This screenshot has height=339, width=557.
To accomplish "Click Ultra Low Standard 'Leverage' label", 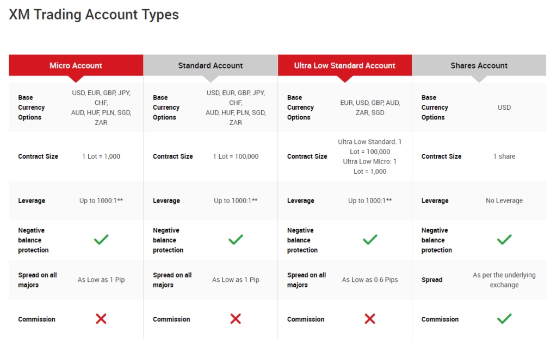I will pos(300,200).
